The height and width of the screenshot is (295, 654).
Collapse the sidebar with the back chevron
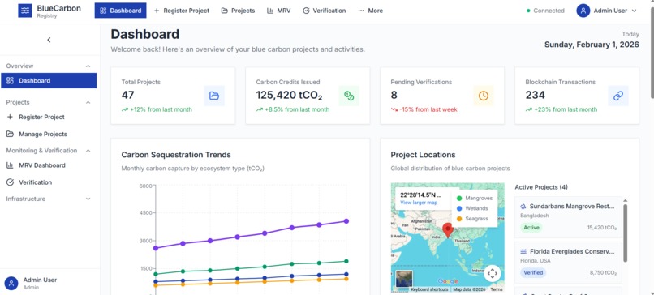[49, 40]
